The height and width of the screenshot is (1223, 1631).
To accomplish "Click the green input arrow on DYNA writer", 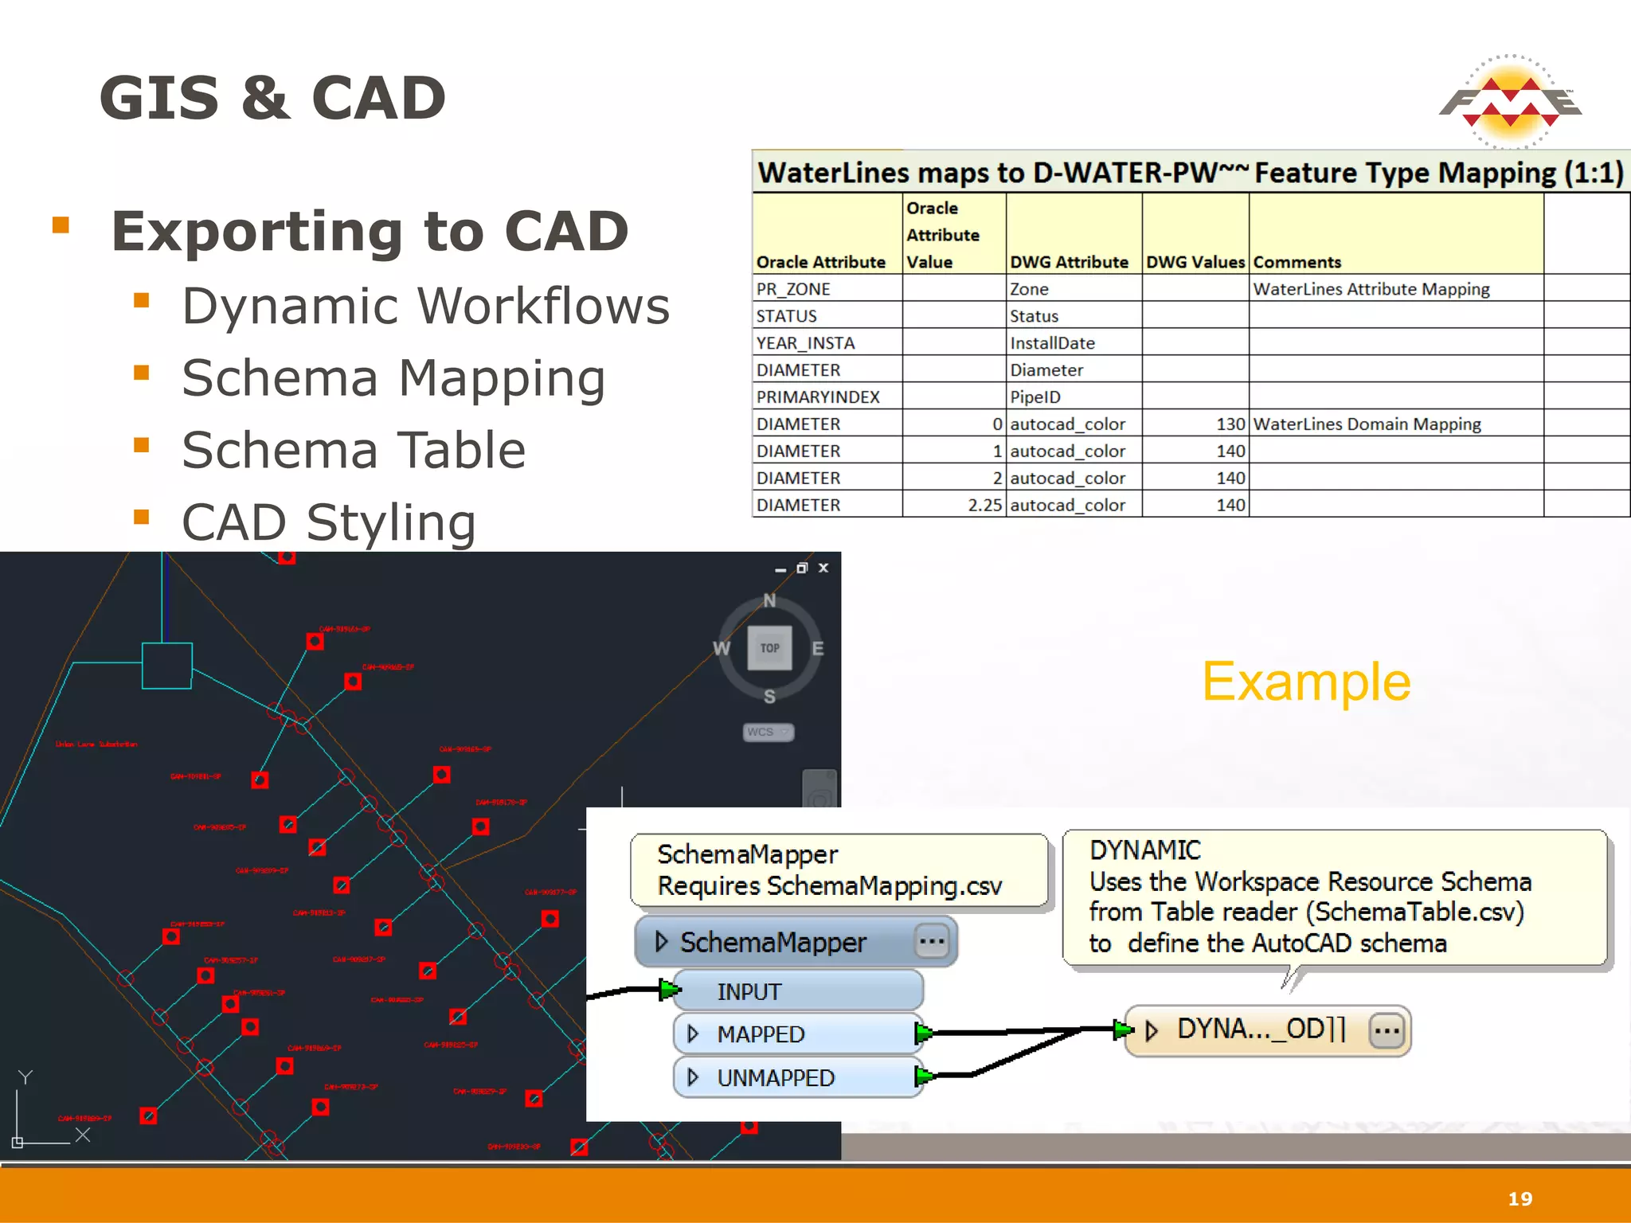I will 1124,1030.
